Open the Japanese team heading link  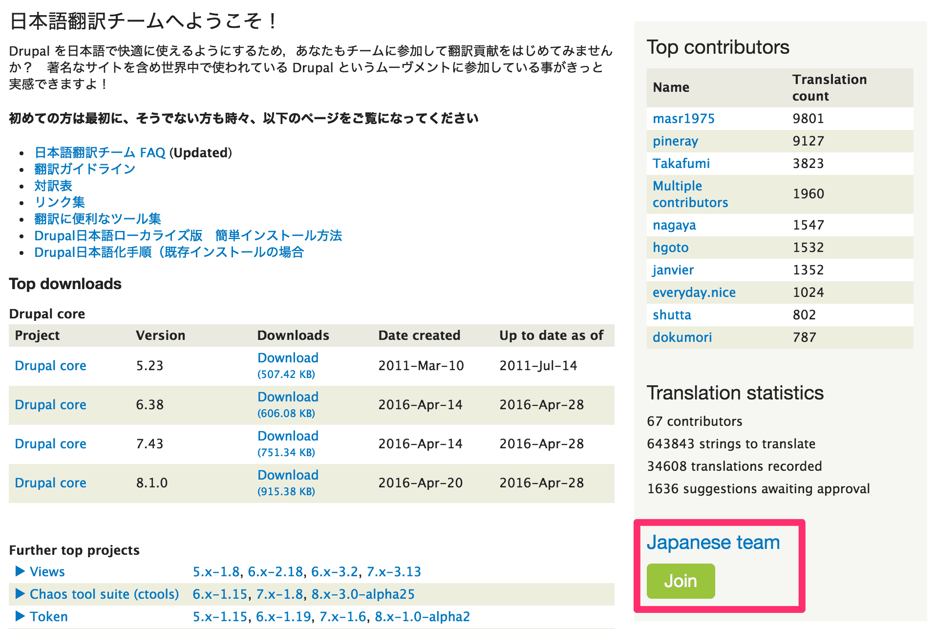coord(713,542)
